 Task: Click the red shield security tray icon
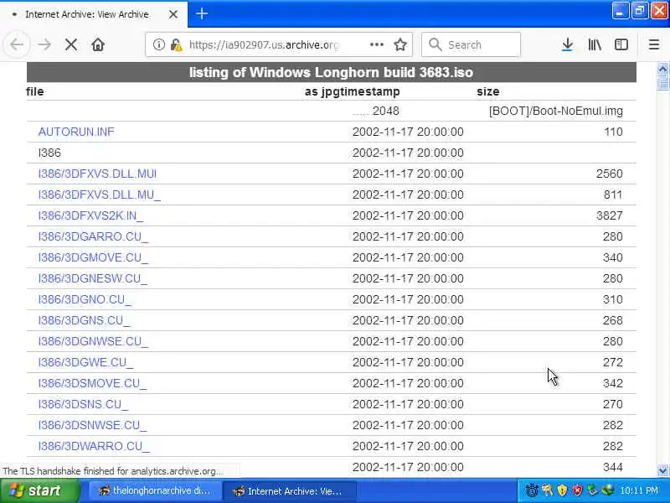coord(577,490)
